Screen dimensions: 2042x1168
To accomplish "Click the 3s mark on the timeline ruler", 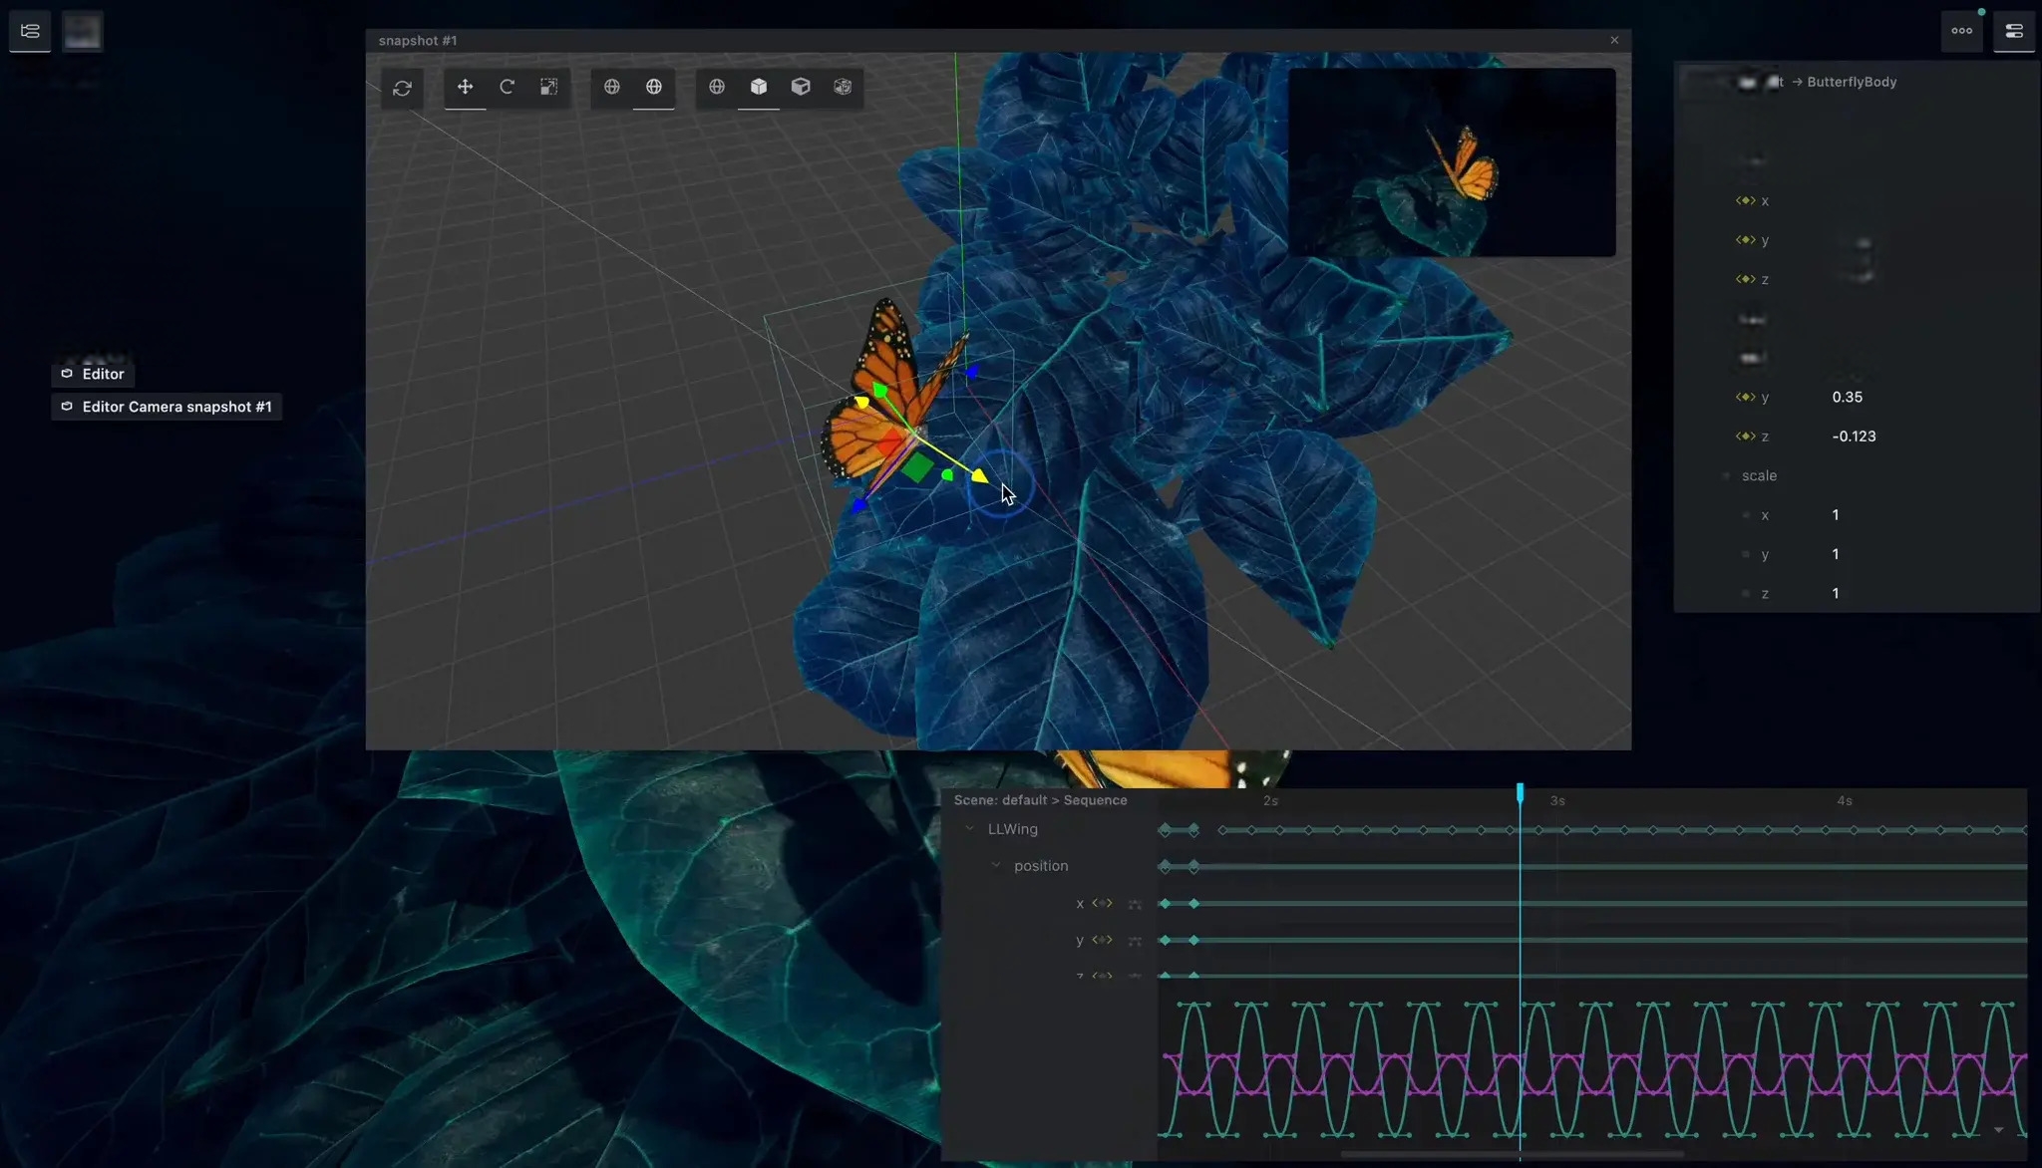I will (1557, 800).
